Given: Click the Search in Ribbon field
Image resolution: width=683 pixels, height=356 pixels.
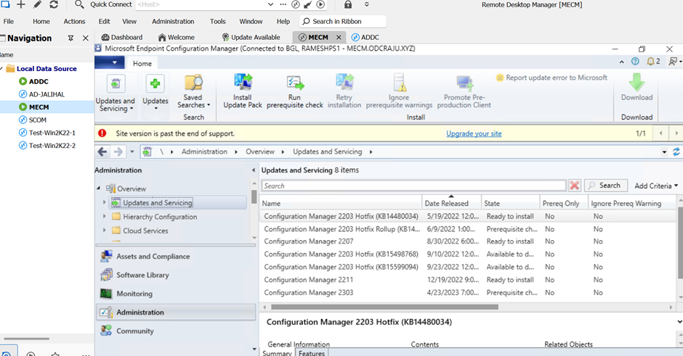Looking at the screenshot, I should pos(343,21).
